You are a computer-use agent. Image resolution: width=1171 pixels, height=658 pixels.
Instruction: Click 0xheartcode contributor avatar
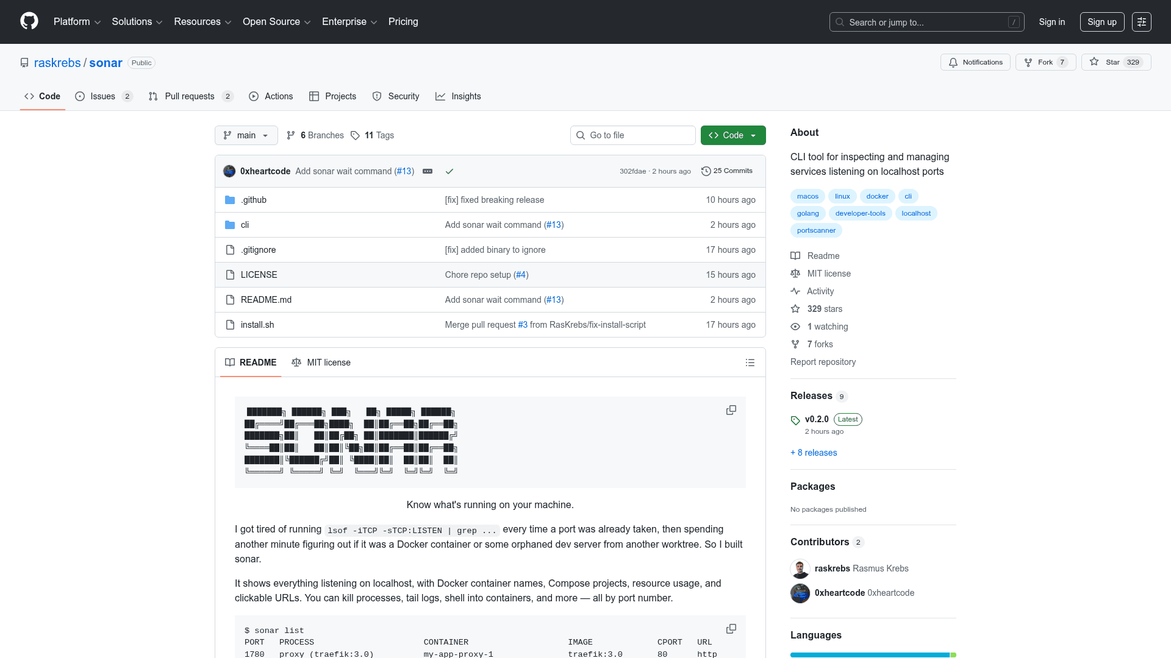point(800,593)
